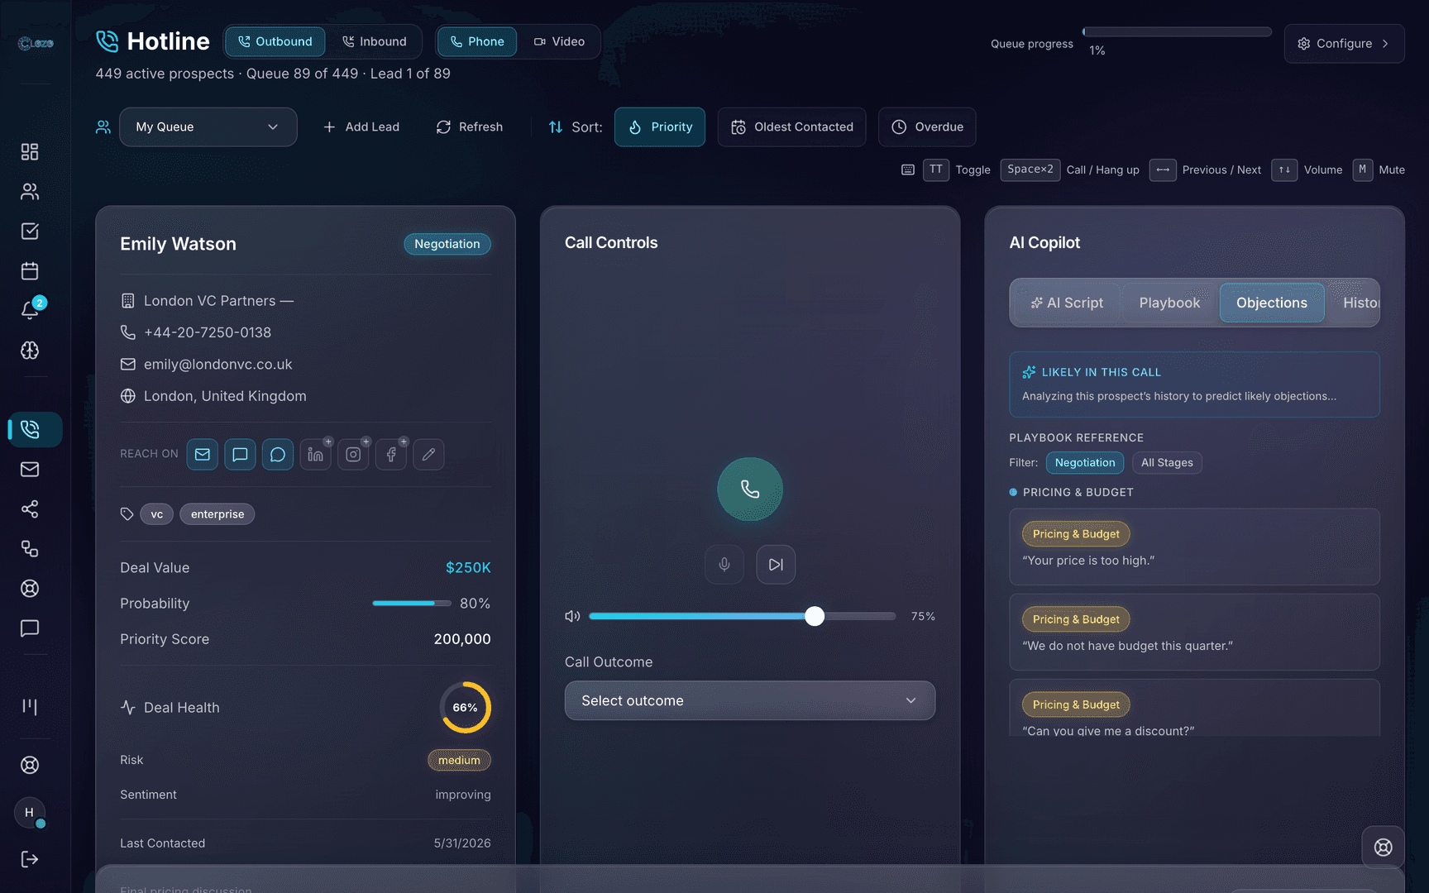The width and height of the screenshot is (1429, 893).
Task: Open the mail envelope icon in sidebar
Action: coord(30,469)
